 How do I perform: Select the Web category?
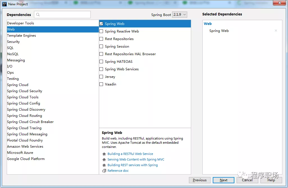coord(53,29)
